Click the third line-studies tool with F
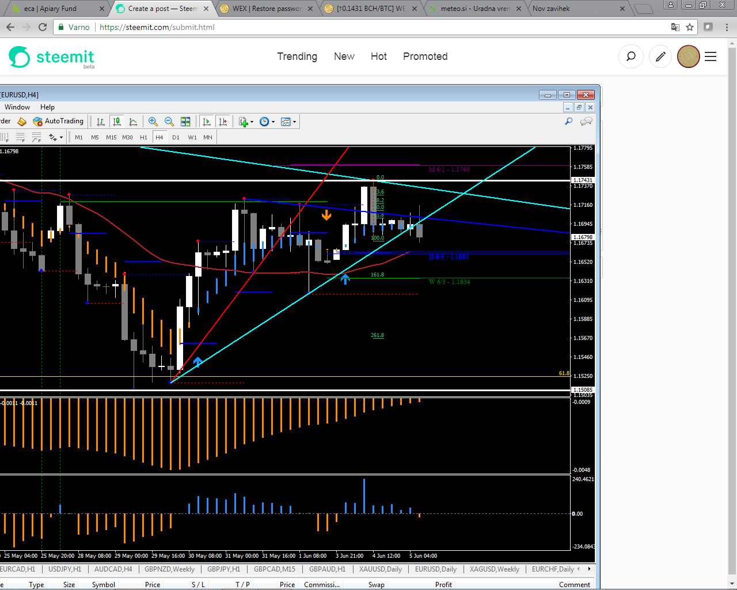737x590 pixels. 37,137
